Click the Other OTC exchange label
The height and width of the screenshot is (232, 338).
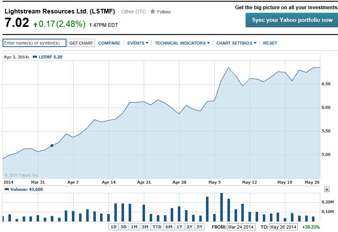coord(134,12)
